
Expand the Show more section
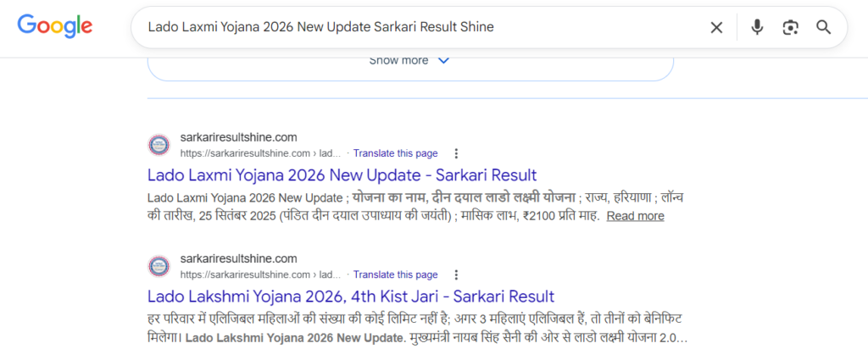pos(399,60)
